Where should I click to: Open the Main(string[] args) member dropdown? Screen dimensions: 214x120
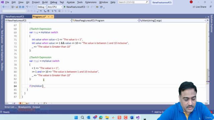(173, 20)
